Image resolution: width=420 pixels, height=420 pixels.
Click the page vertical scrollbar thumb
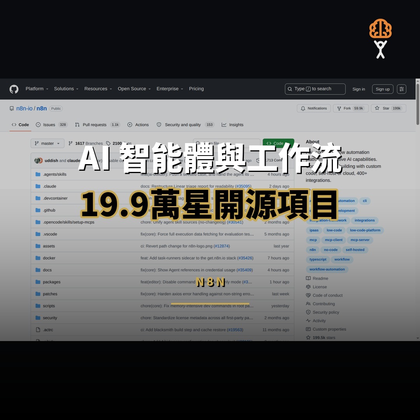tap(418, 104)
